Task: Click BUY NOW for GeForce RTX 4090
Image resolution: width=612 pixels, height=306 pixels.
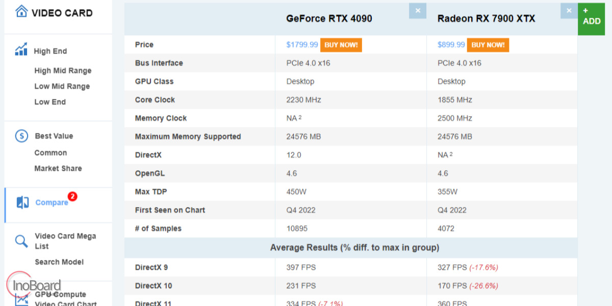Action: pyautogui.click(x=341, y=45)
